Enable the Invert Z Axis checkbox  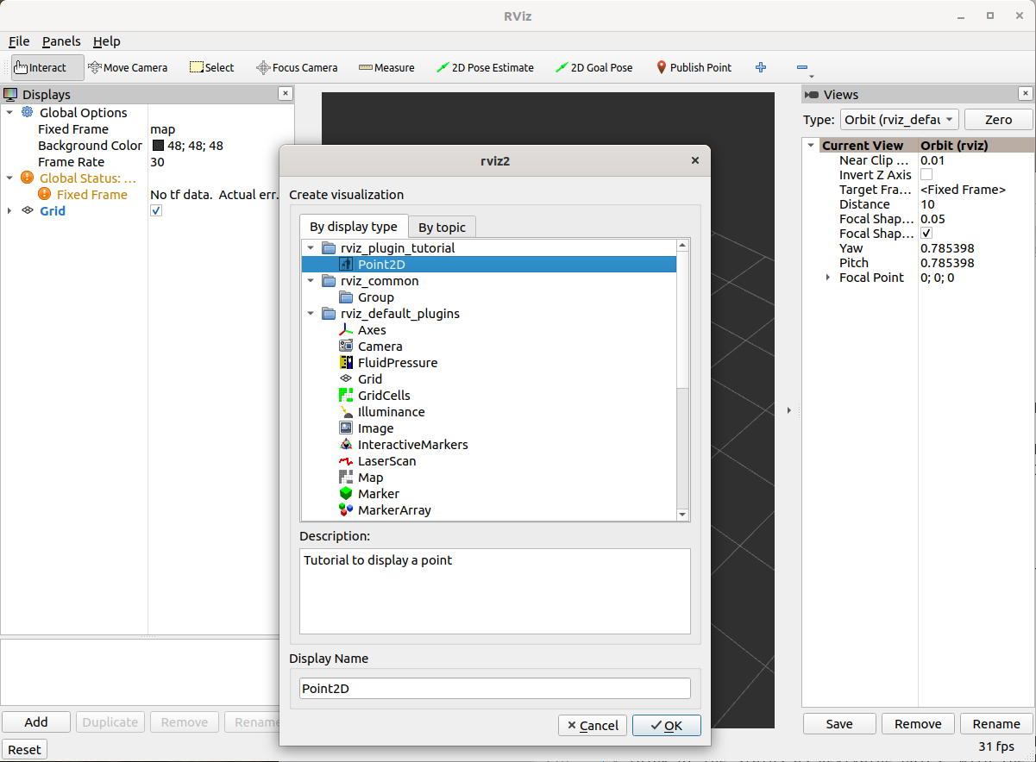click(x=925, y=175)
